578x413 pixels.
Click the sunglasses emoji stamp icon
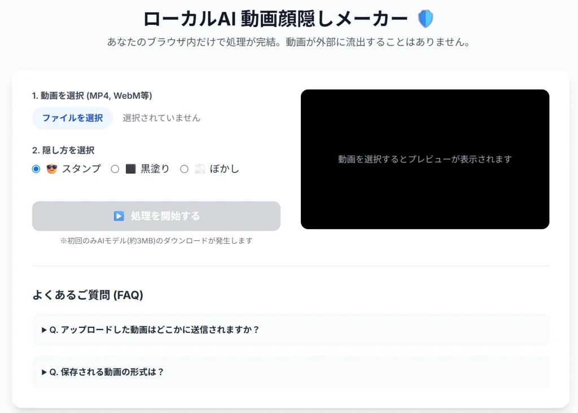[52, 169]
